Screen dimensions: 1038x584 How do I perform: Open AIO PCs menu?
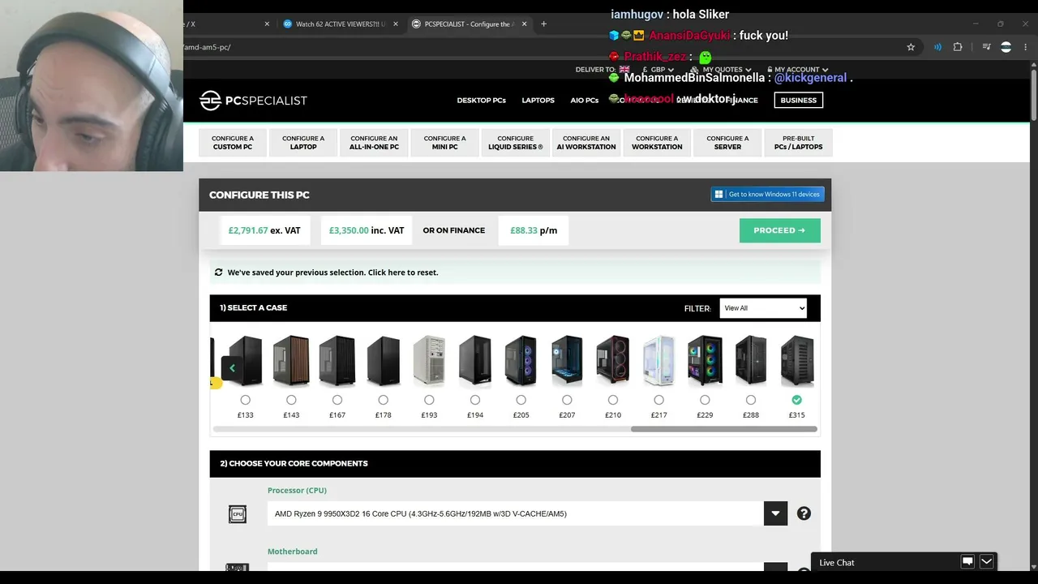click(584, 101)
